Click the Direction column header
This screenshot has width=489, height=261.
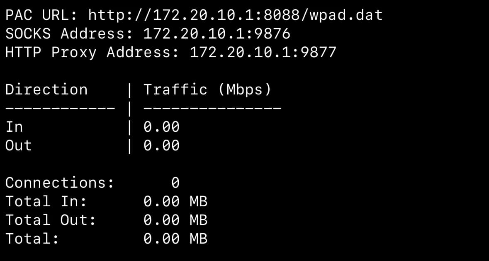(x=46, y=89)
